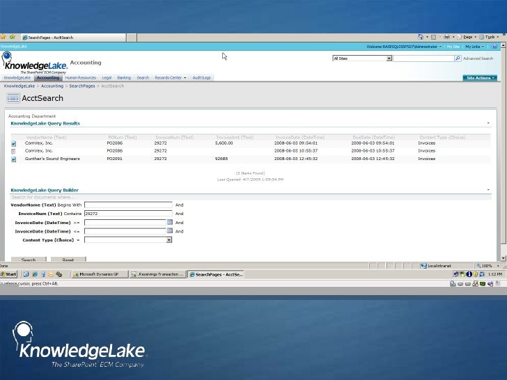
Task: Open Query Results web part menu arrow
Action: tap(488, 123)
